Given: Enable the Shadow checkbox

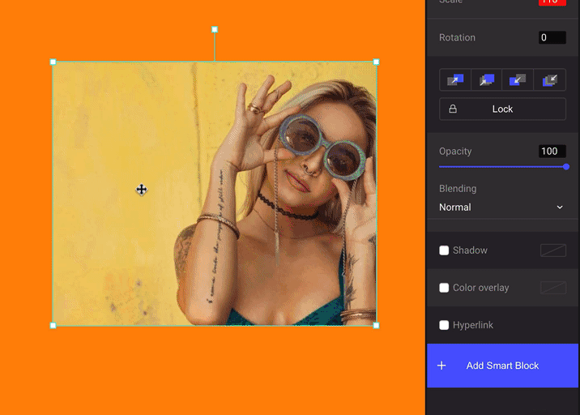Looking at the screenshot, I should coord(444,250).
